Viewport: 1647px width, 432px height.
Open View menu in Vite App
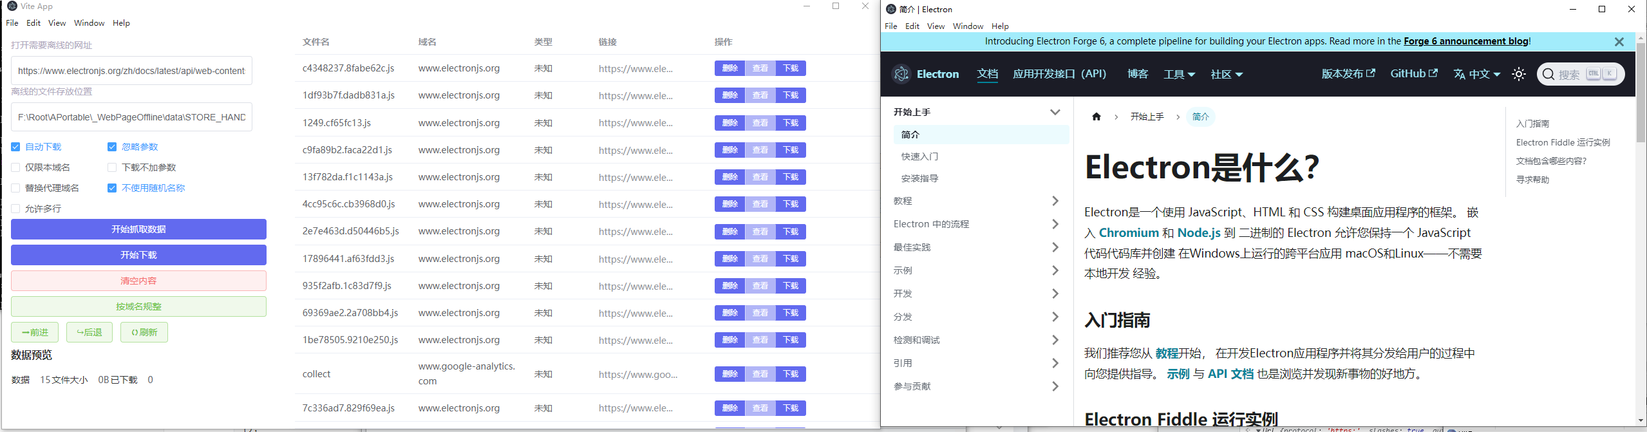[57, 23]
